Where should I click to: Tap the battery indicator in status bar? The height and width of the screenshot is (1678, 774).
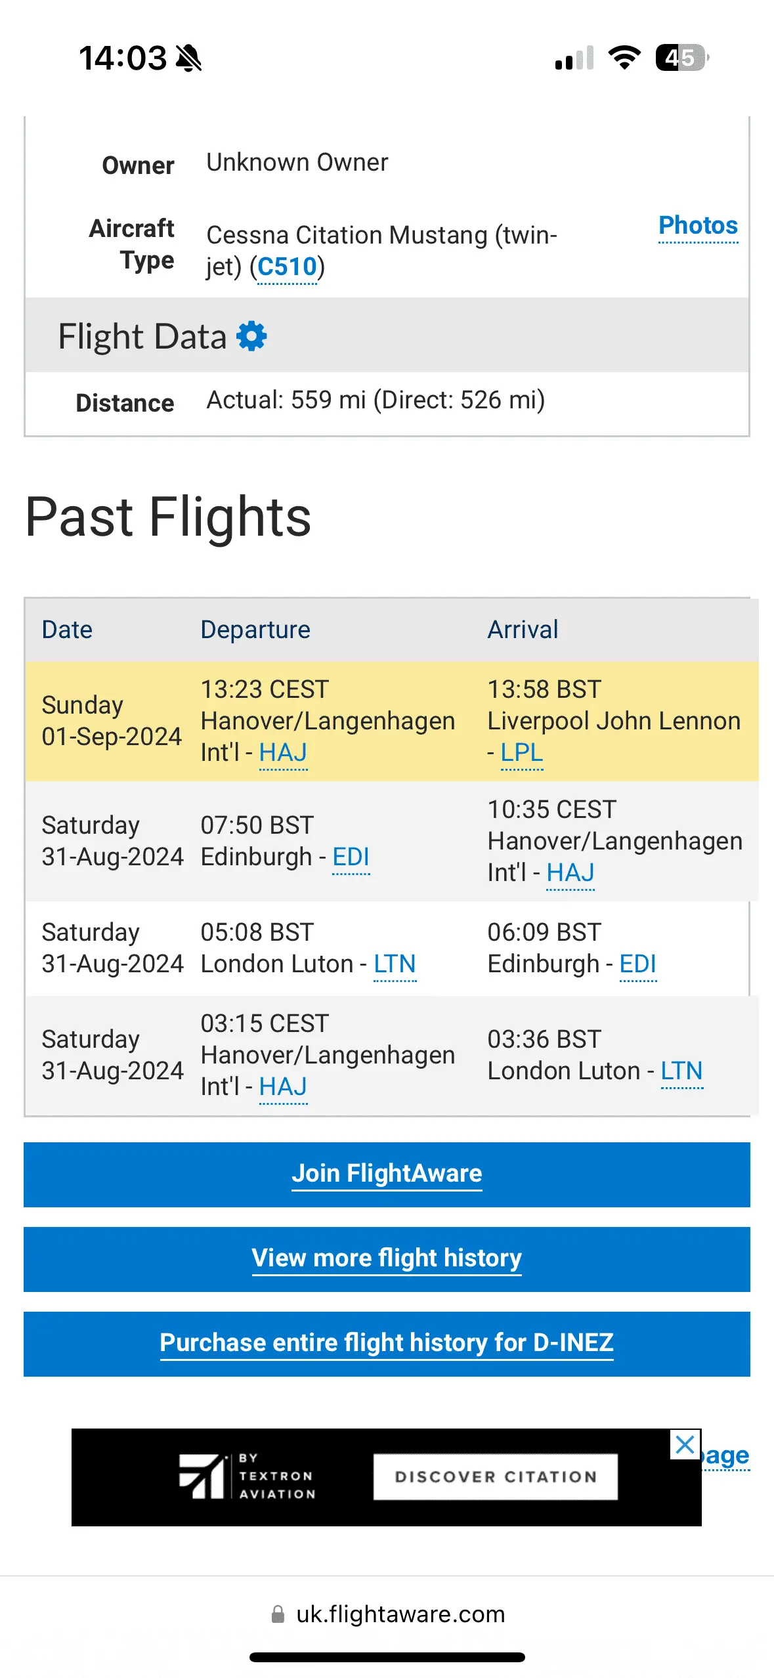coord(681,58)
